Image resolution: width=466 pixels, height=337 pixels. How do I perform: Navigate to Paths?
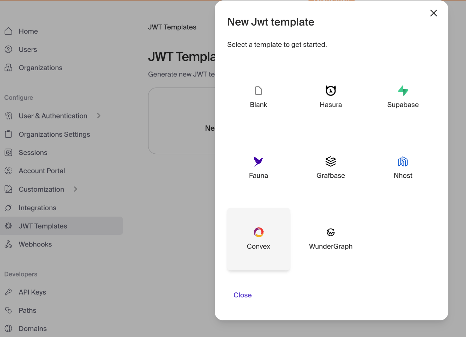[28, 311]
